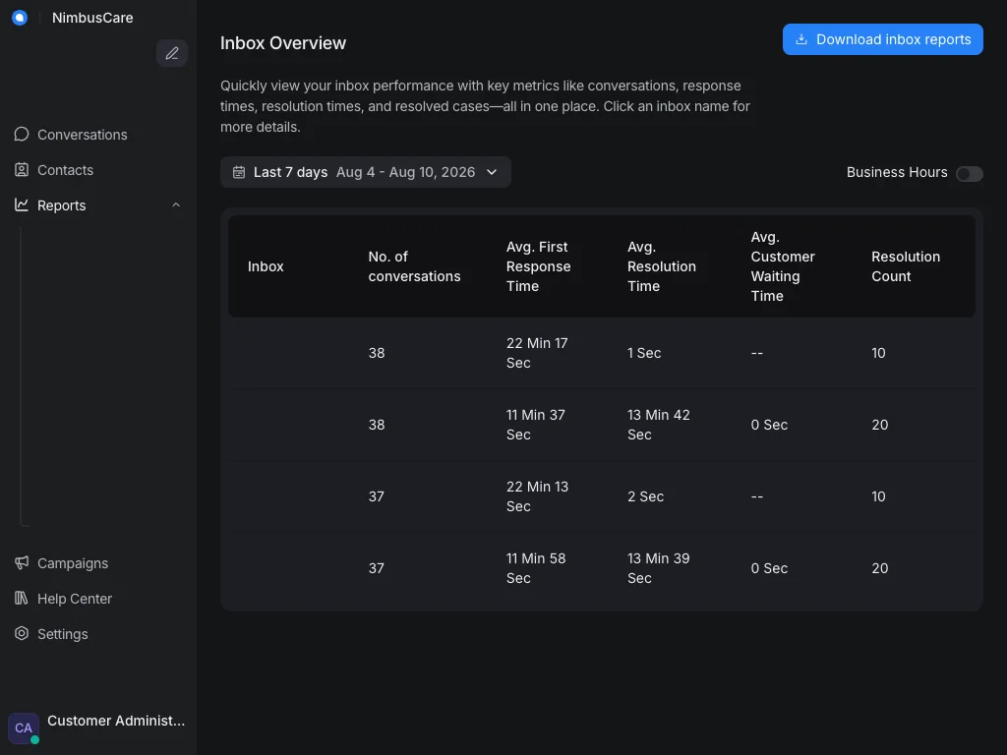This screenshot has height=755, width=1007.
Task: Click the Aug 4 - Aug 10, 2026 date range
Action: coord(406,172)
